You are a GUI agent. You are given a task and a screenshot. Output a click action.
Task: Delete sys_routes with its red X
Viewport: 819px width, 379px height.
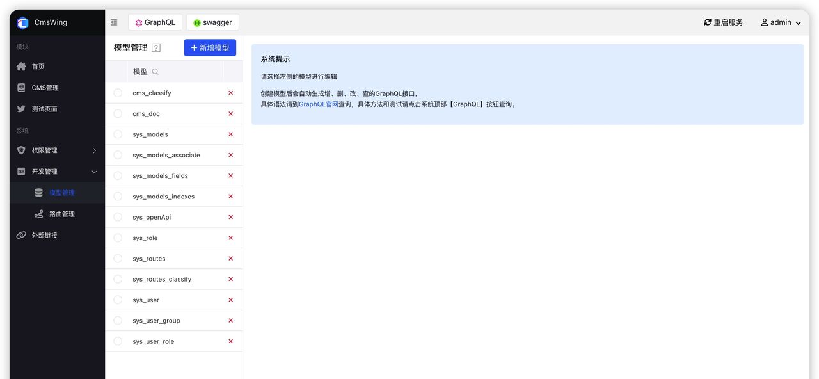pyautogui.click(x=231, y=259)
